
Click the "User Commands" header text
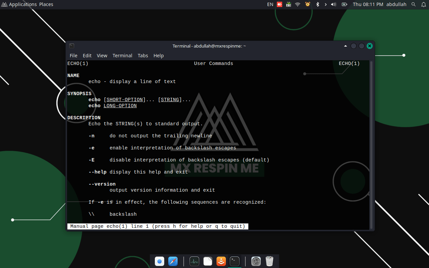click(213, 64)
